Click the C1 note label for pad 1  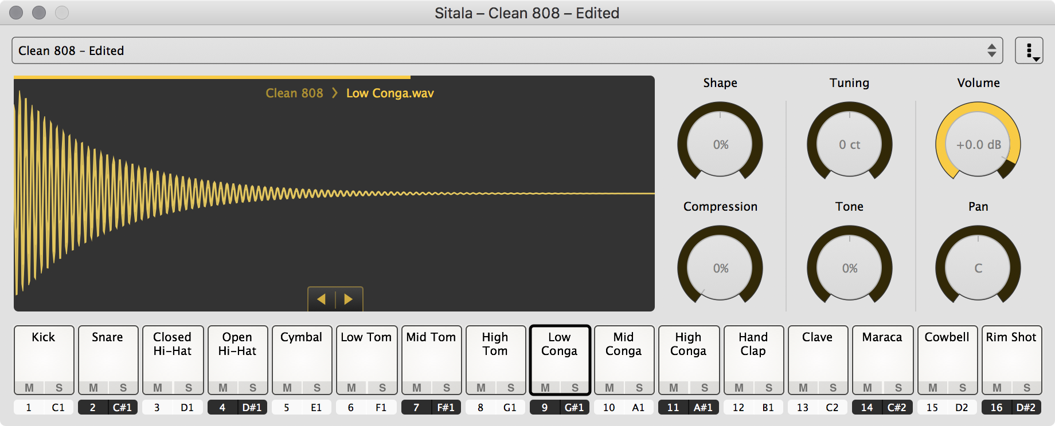click(x=58, y=408)
